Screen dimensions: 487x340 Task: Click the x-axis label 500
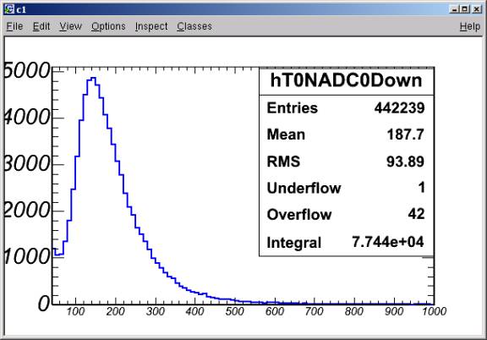(x=235, y=311)
